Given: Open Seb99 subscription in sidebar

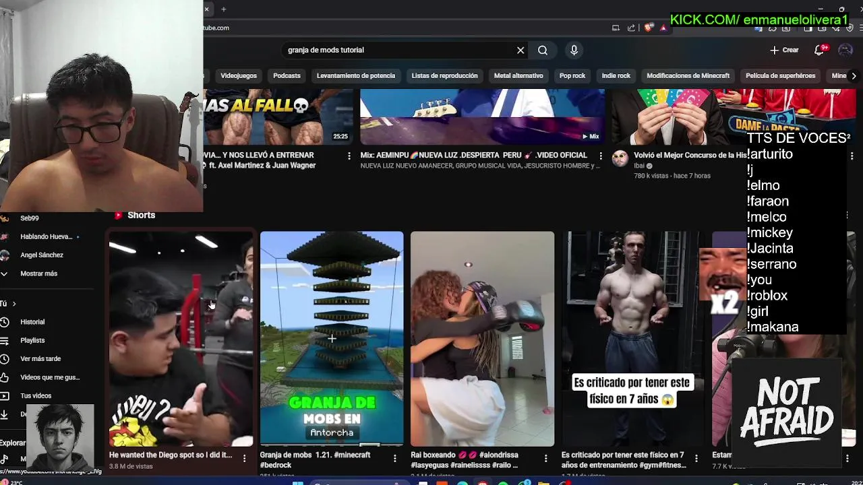Looking at the screenshot, I should [29, 218].
